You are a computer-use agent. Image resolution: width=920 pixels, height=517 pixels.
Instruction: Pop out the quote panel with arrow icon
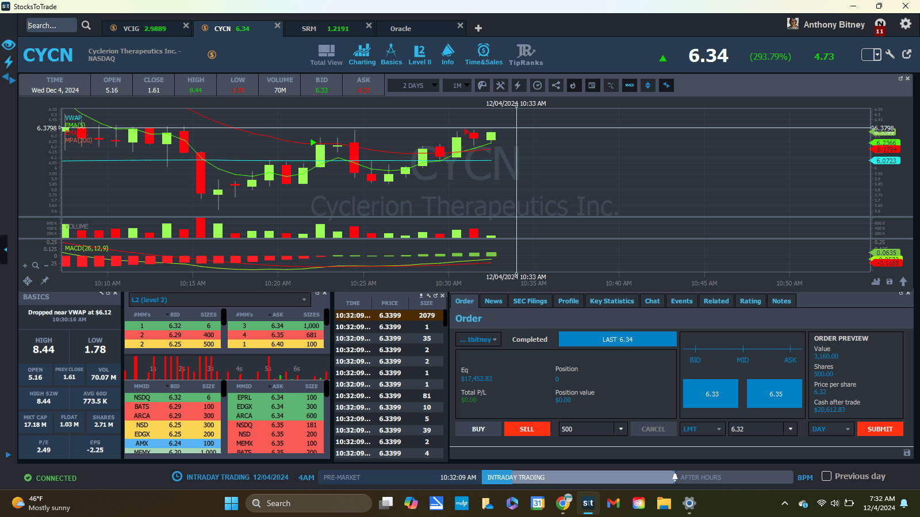tap(907, 54)
